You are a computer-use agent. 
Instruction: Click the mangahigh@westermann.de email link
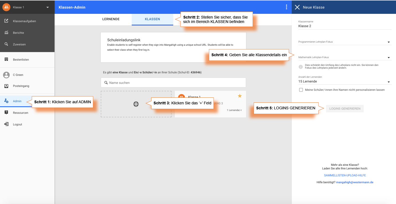[x=354, y=182]
